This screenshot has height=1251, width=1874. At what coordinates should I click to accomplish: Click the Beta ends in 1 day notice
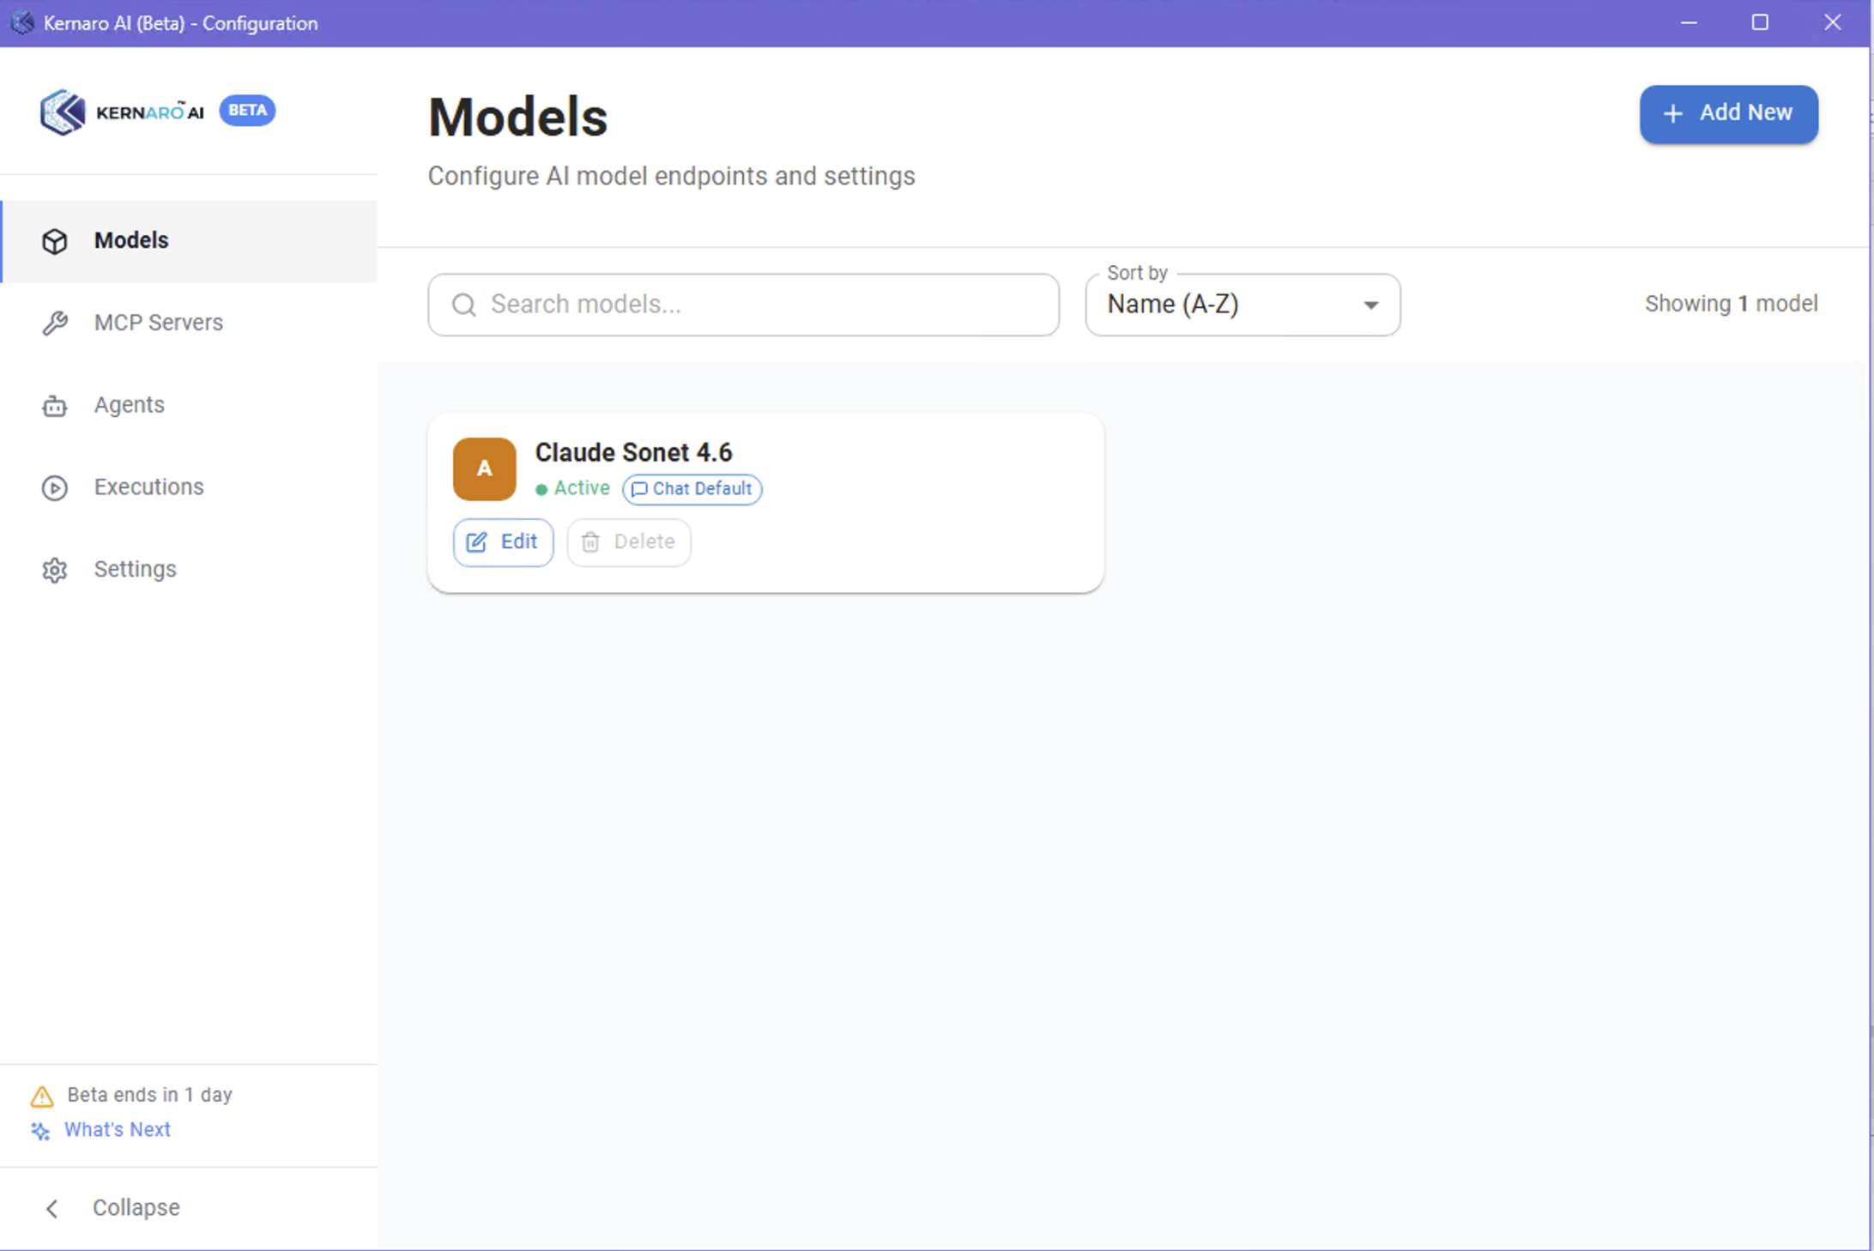150,1095
